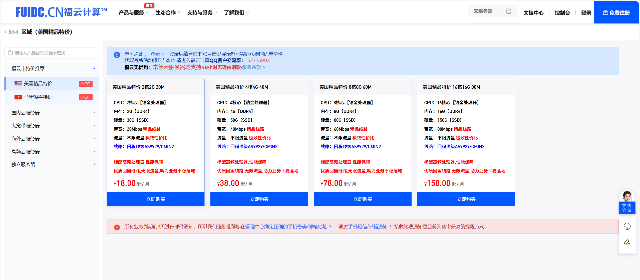Click the 登录 link in the notice banner
The image size is (640, 280).
click(155, 54)
